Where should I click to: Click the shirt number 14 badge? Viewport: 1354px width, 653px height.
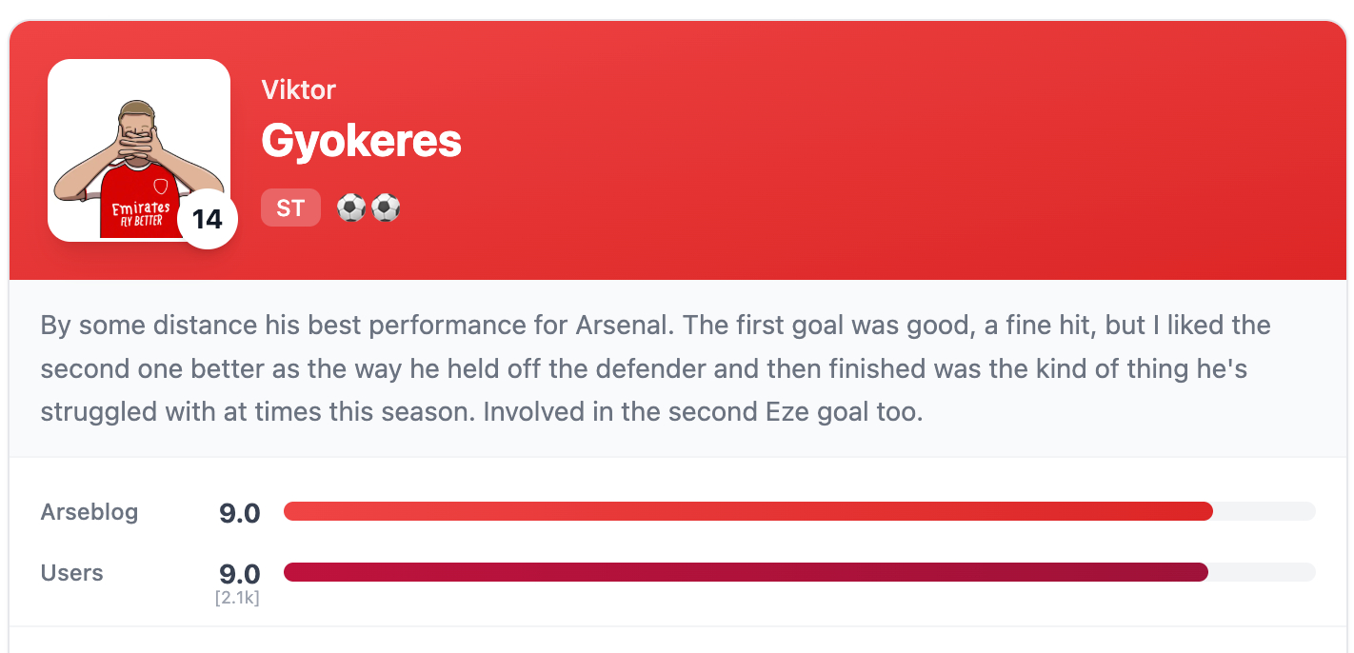(x=207, y=220)
